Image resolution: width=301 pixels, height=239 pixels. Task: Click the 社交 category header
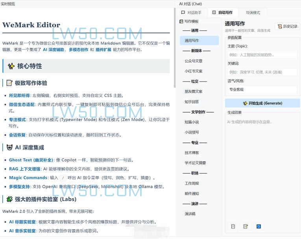point(195,81)
